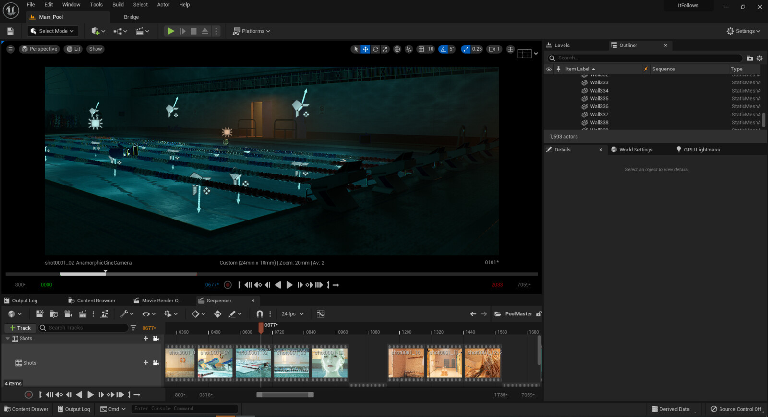Screen dimensions: 768x417
Task: Click the viewport Show button
Action: point(96,49)
